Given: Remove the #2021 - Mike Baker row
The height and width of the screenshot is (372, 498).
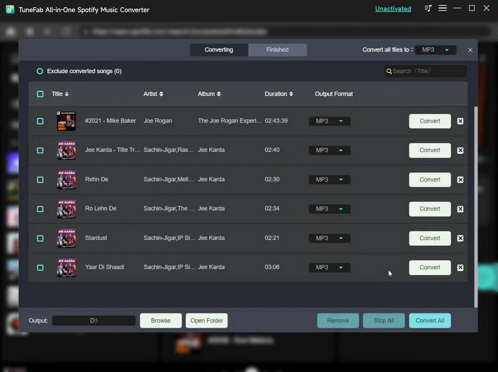Looking at the screenshot, I should coord(460,121).
